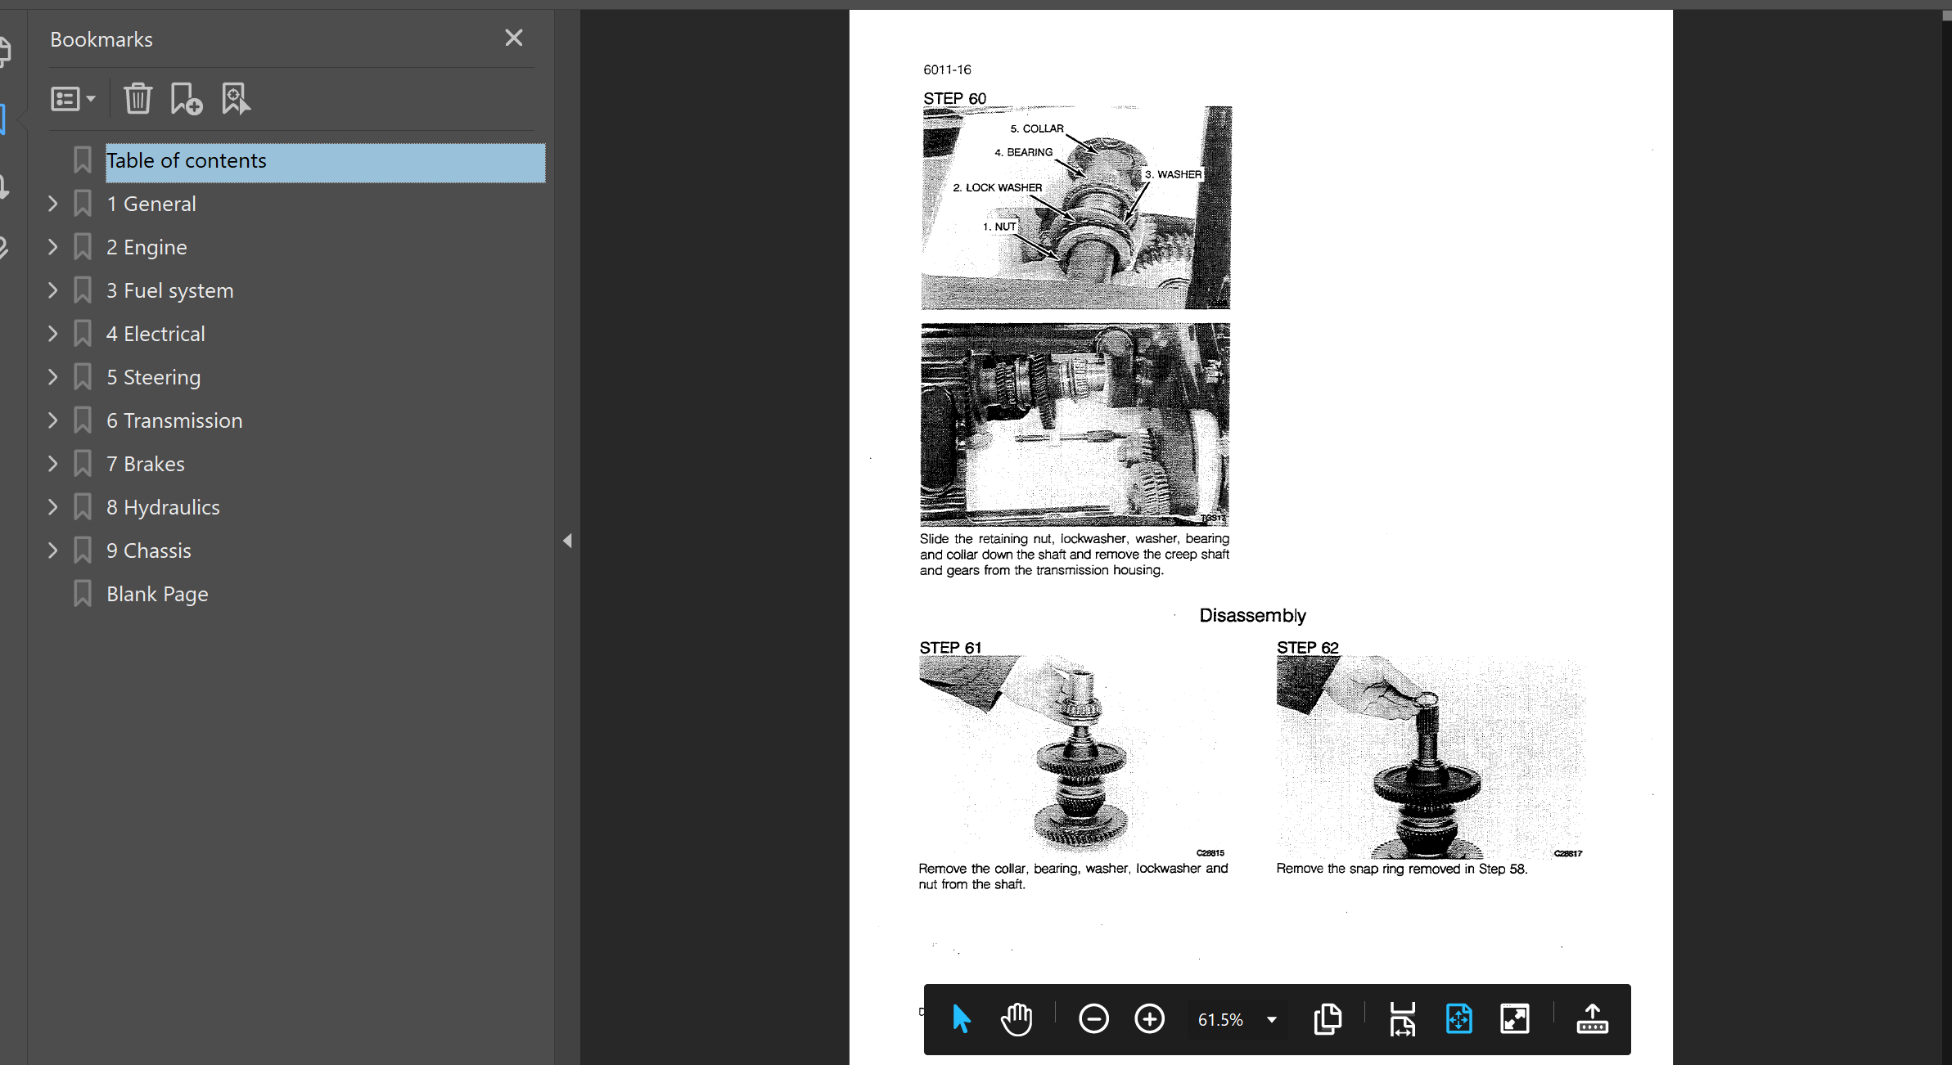Click the bookmarks sidebar panel icon
Viewport: 1952px width, 1065px height.
3,119
